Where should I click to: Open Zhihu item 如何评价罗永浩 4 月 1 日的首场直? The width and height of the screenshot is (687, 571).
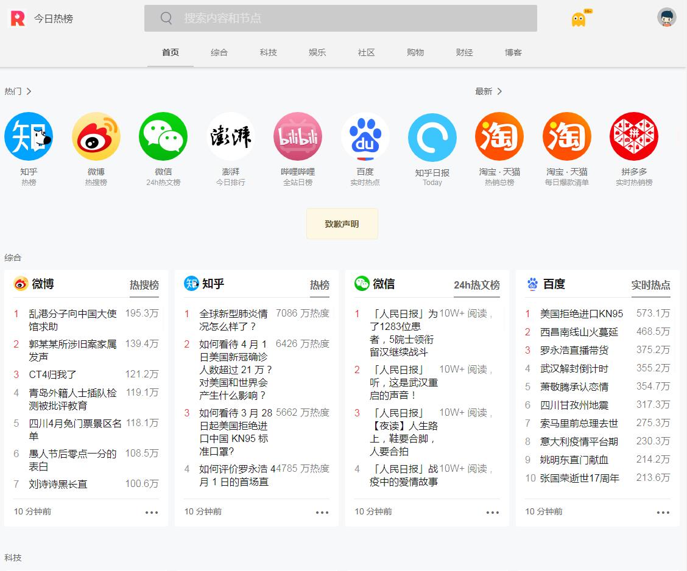(x=236, y=475)
